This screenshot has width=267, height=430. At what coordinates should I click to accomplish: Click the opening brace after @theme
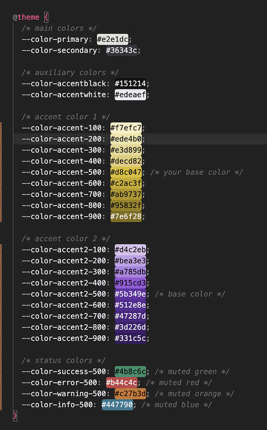tap(46, 17)
